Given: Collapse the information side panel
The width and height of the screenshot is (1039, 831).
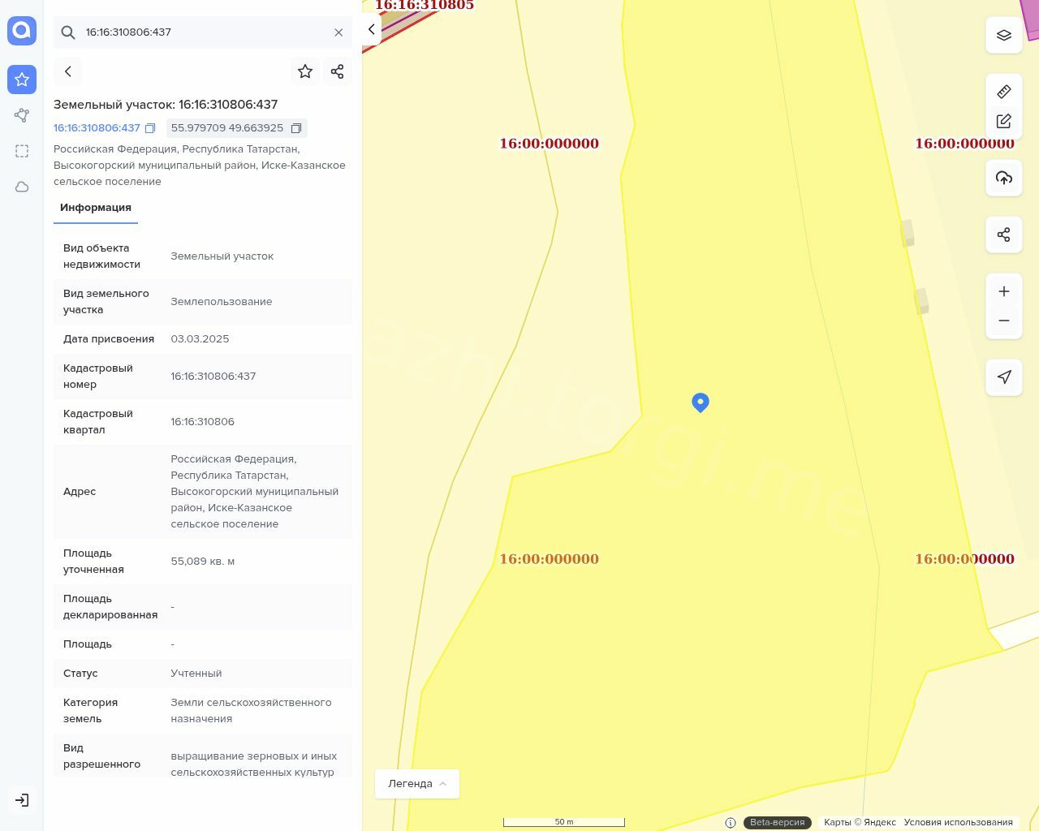Looking at the screenshot, I should point(371,29).
